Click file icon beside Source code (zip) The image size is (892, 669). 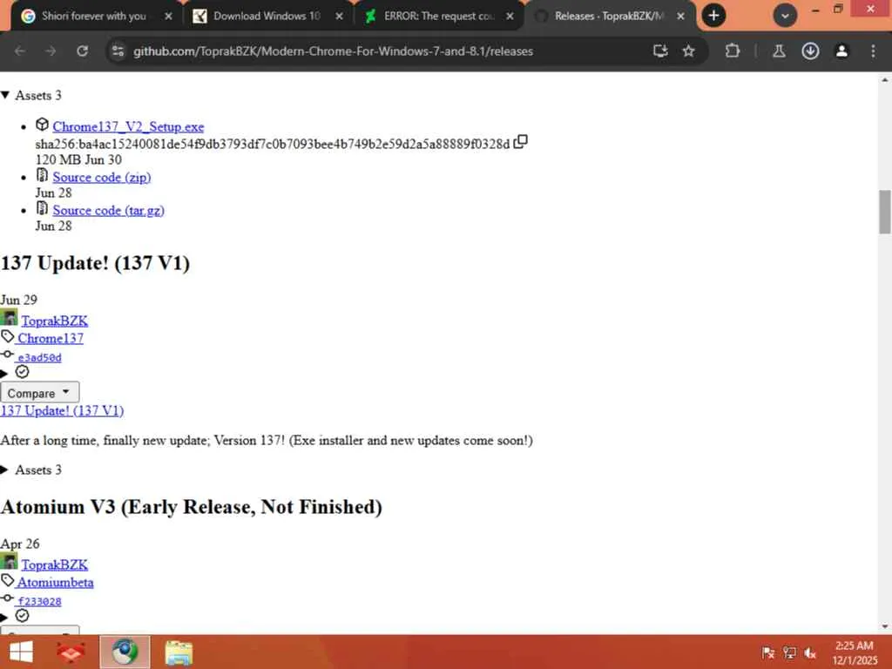[42, 174]
